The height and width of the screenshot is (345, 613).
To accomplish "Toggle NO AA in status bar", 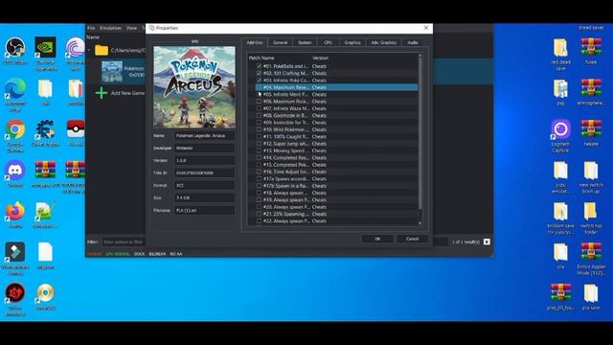I will (176, 254).
